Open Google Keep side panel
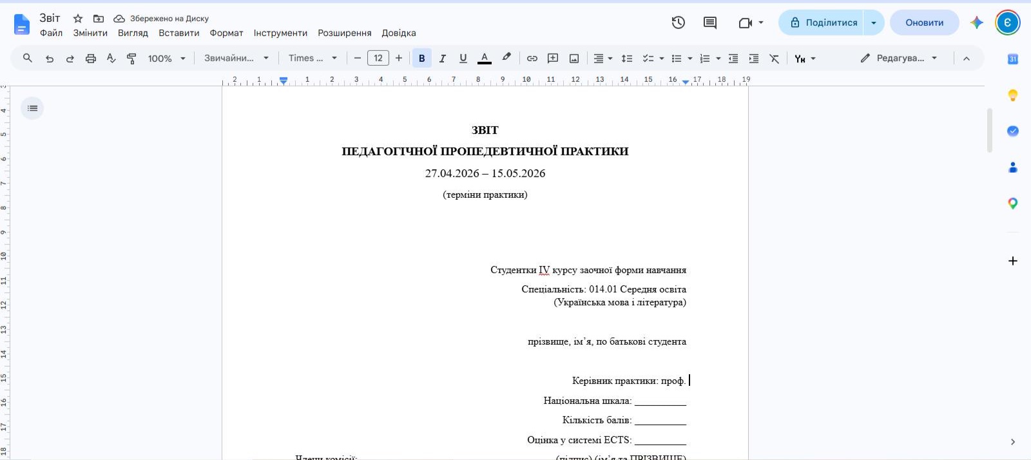1031x460 pixels. click(x=1013, y=95)
